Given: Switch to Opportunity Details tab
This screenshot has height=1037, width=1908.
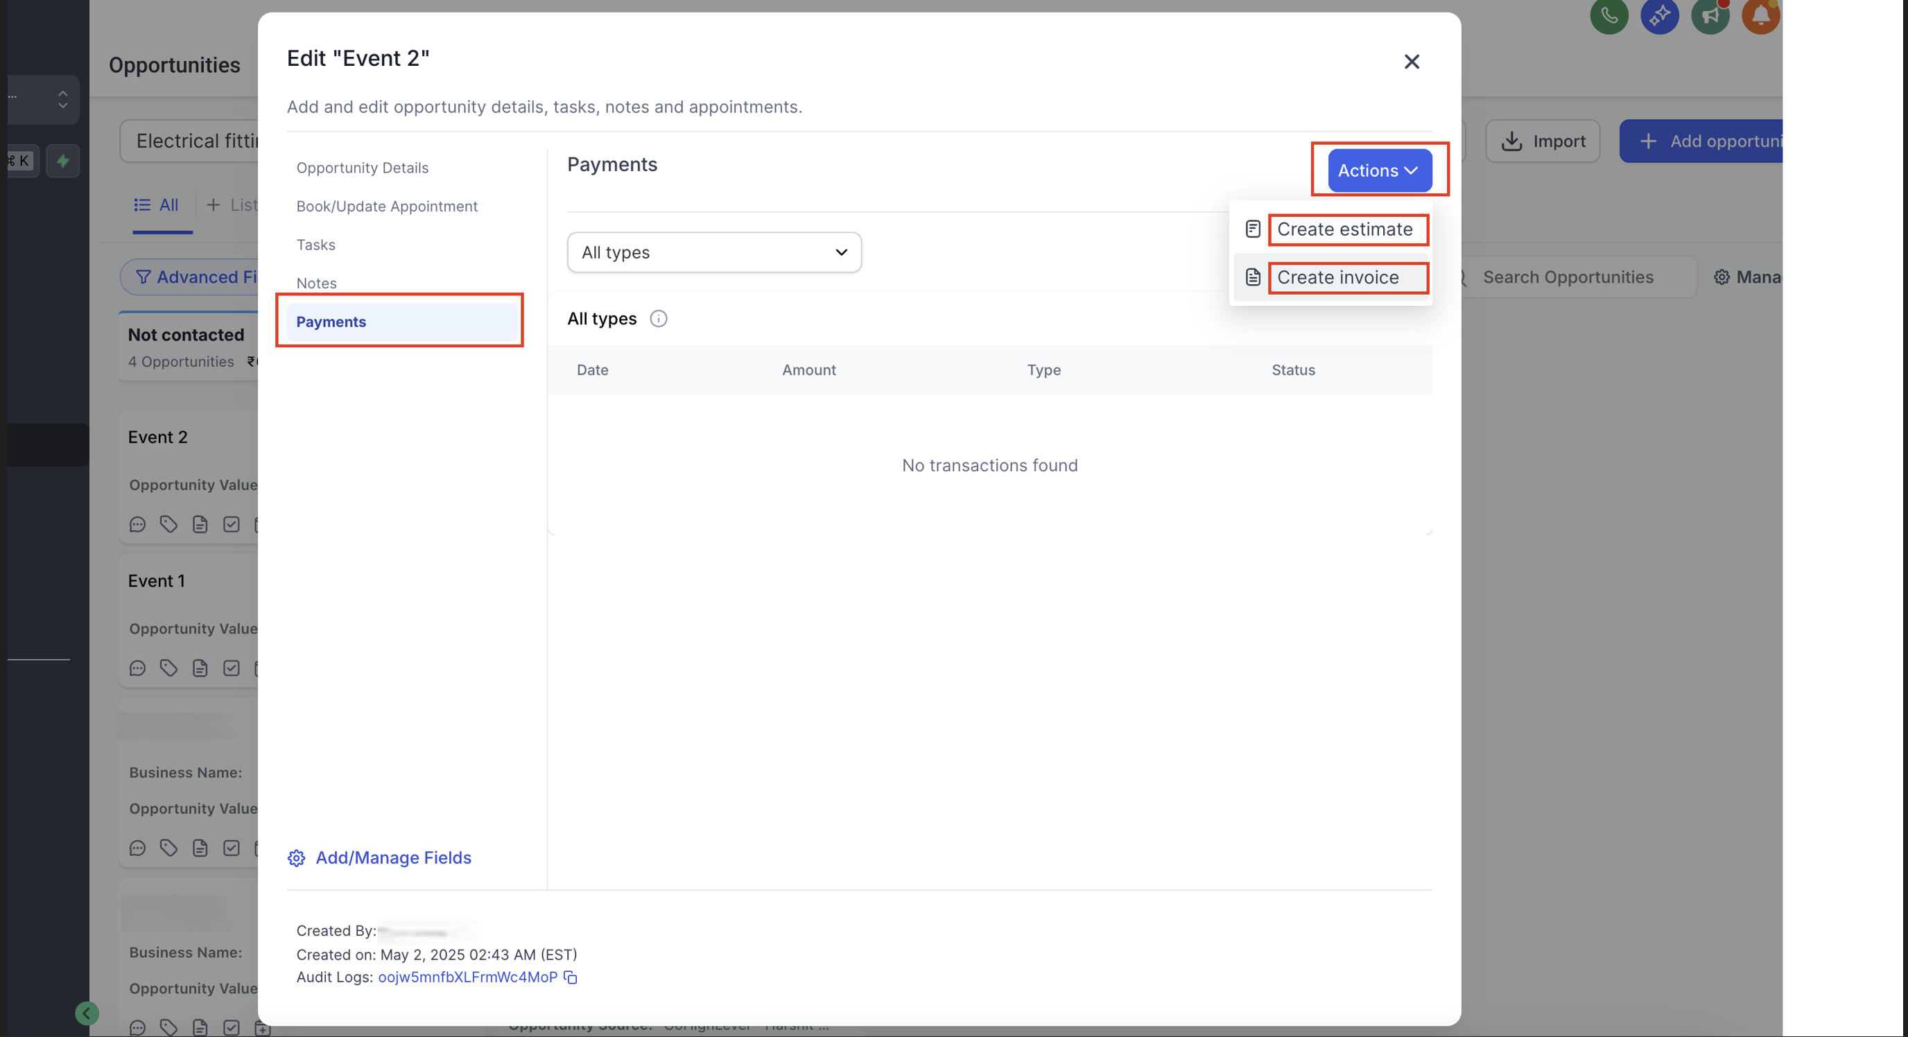Looking at the screenshot, I should pos(362,167).
